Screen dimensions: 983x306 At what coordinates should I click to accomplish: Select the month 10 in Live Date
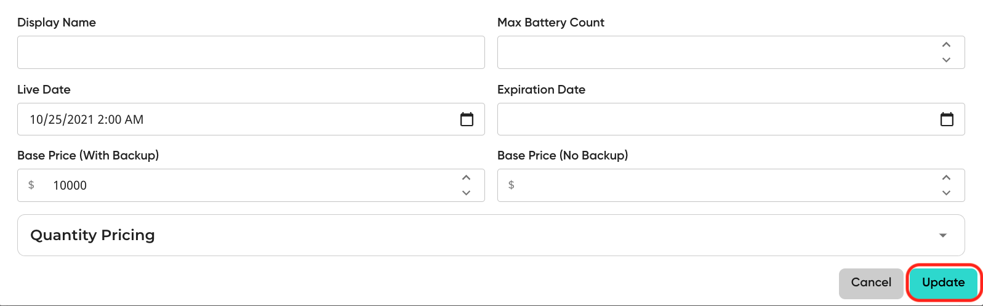(36, 119)
